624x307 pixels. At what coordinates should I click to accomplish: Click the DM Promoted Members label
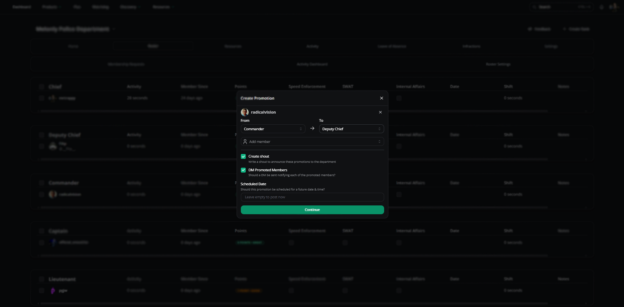pos(268,170)
